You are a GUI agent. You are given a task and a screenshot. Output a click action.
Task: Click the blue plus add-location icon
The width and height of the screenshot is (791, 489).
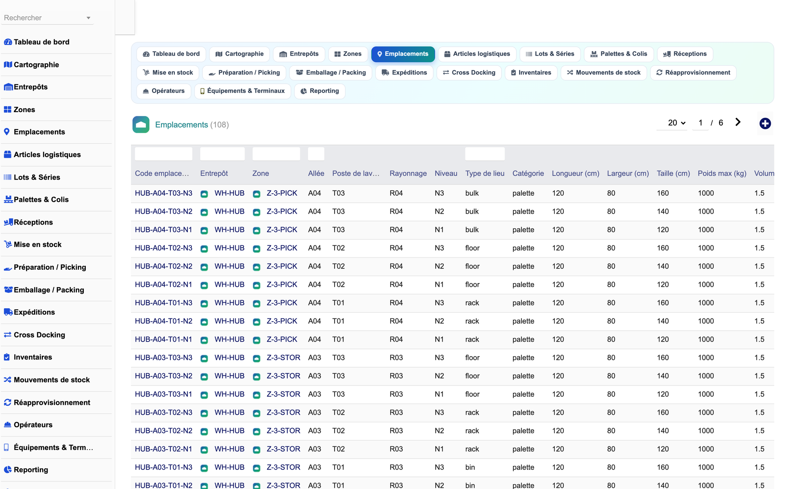coord(765,123)
